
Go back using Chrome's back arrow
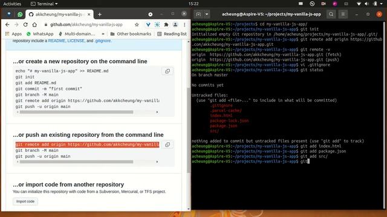(x=7, y=25)
